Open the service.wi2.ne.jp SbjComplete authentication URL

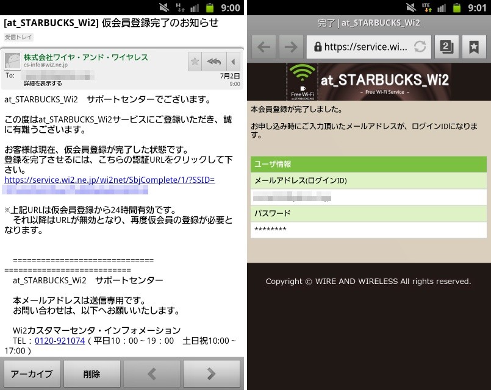(110, 180)
